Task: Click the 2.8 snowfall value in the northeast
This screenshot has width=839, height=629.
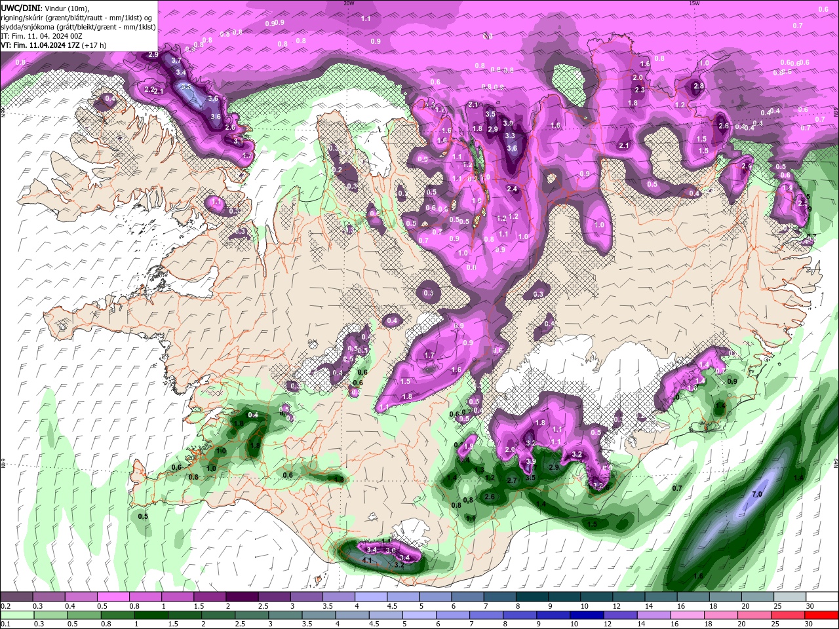Action: [x=699, y=86]
